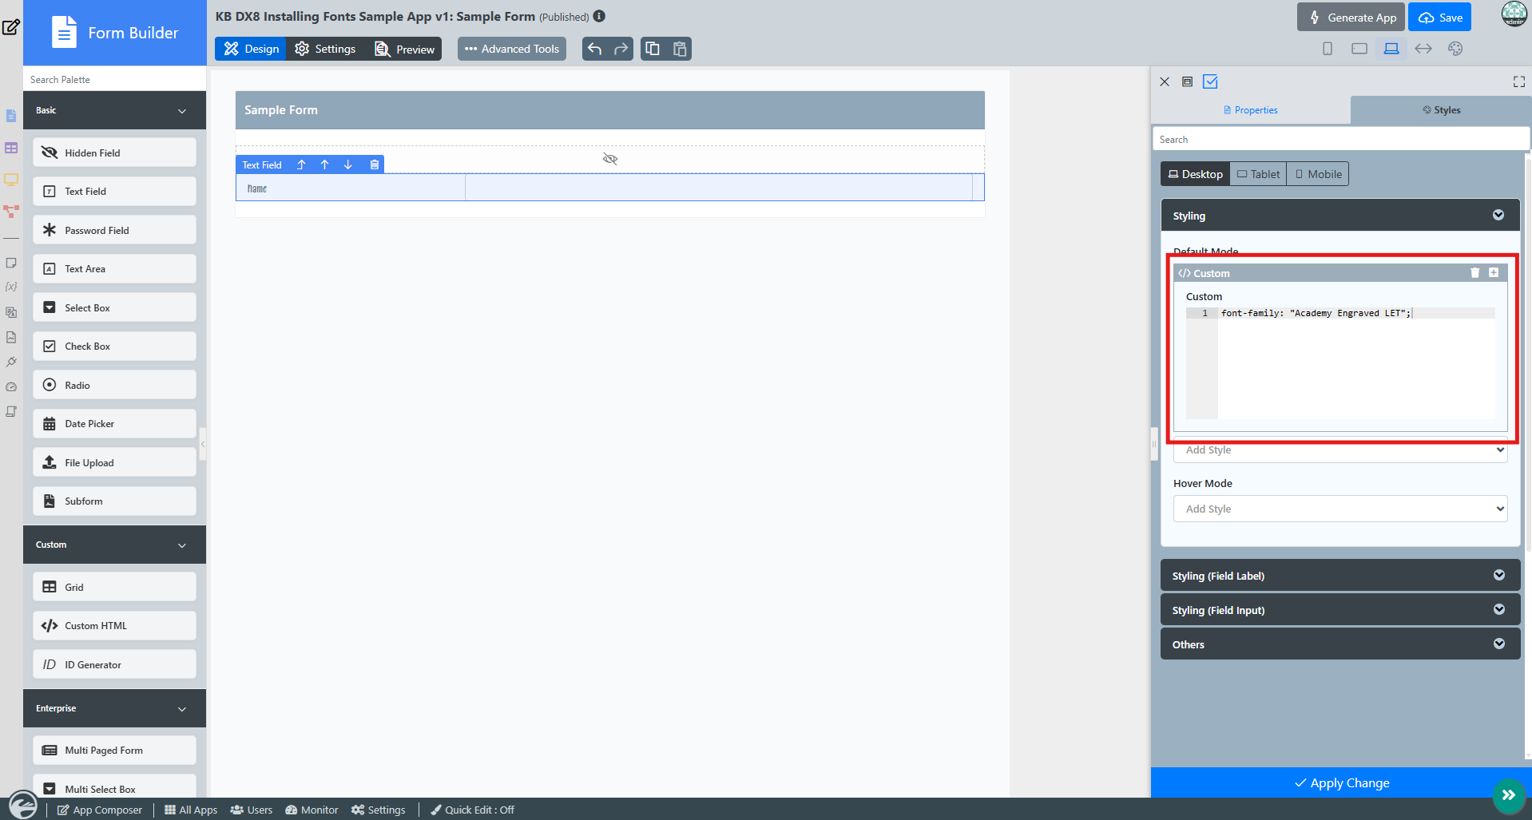Click the copy element icon in toolbar
This screenshot has height=820, width=1532.
[653, 49]
